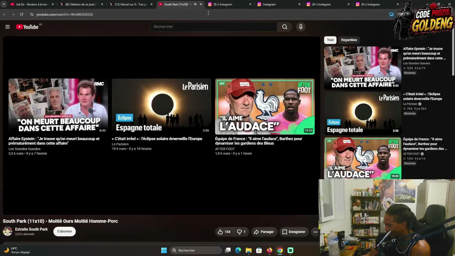Screen dimensions: 455x256
Task: Open sidebar Affaire Epstein video thumbnail
Action: coord(362,68)
